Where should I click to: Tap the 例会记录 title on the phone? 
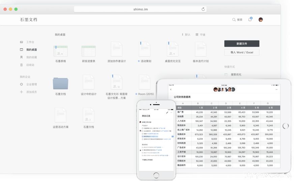tap(146, 116)
